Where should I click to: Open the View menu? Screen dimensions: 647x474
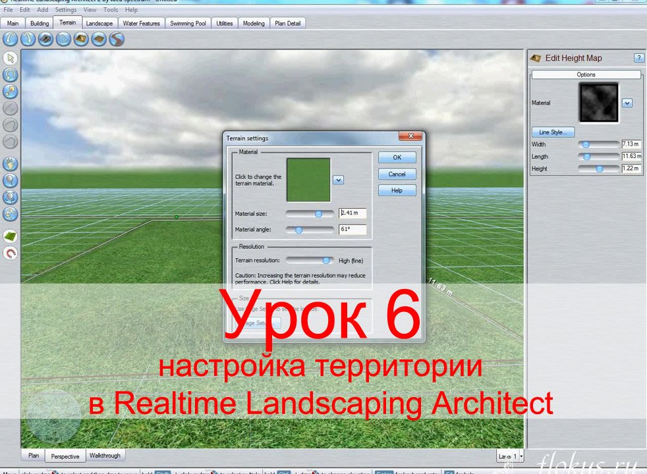pyautogui.click(x=90, y=9)
